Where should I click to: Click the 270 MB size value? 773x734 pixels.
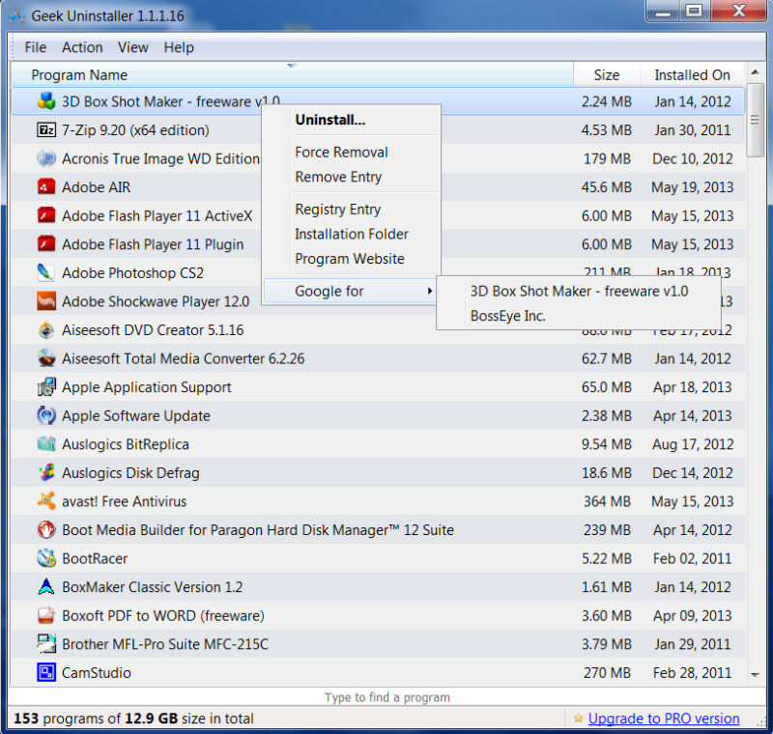click(608, 673)
